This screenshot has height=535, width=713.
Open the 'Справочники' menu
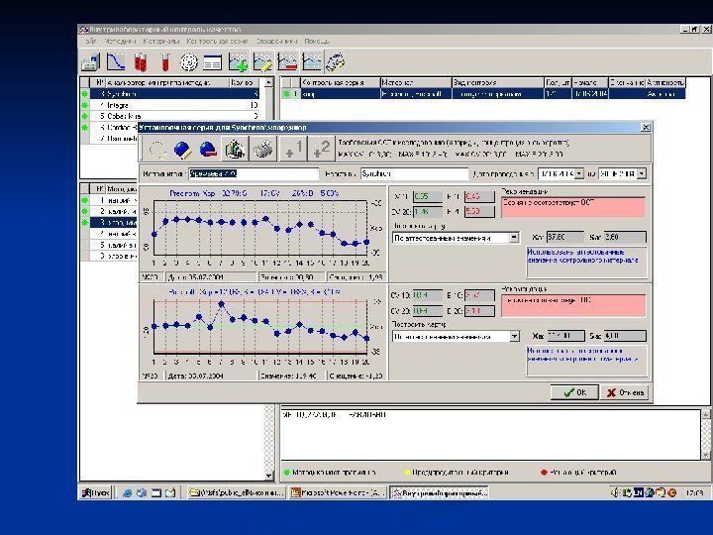[x=276, y=41]
